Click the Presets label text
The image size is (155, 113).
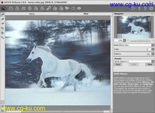click(118, 59)
